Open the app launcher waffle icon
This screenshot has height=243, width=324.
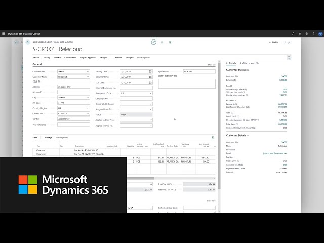tap(4, 34)
